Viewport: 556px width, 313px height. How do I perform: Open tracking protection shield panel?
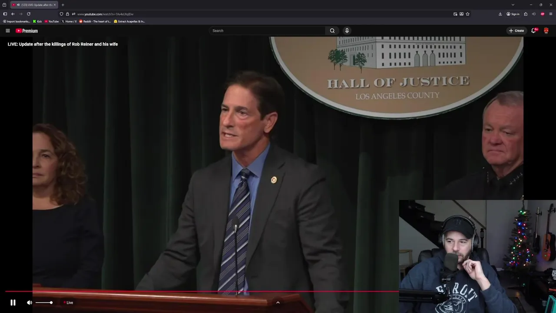point(61,14)
